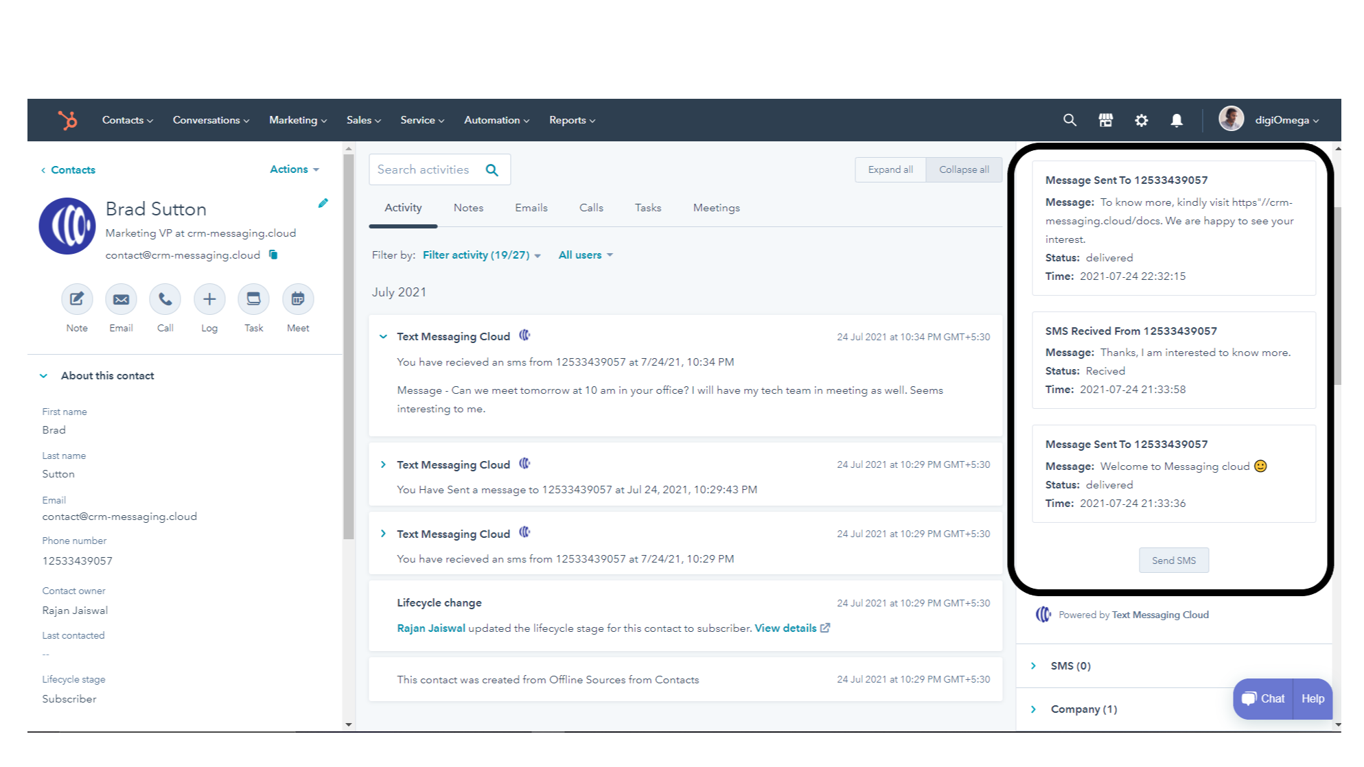
Task: Click the Collapse all button
Action: (x=964, y=169)
